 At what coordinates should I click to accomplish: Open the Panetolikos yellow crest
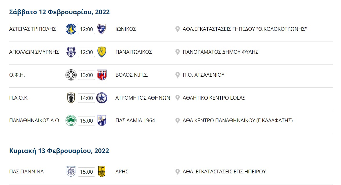[x=101, y=52]
